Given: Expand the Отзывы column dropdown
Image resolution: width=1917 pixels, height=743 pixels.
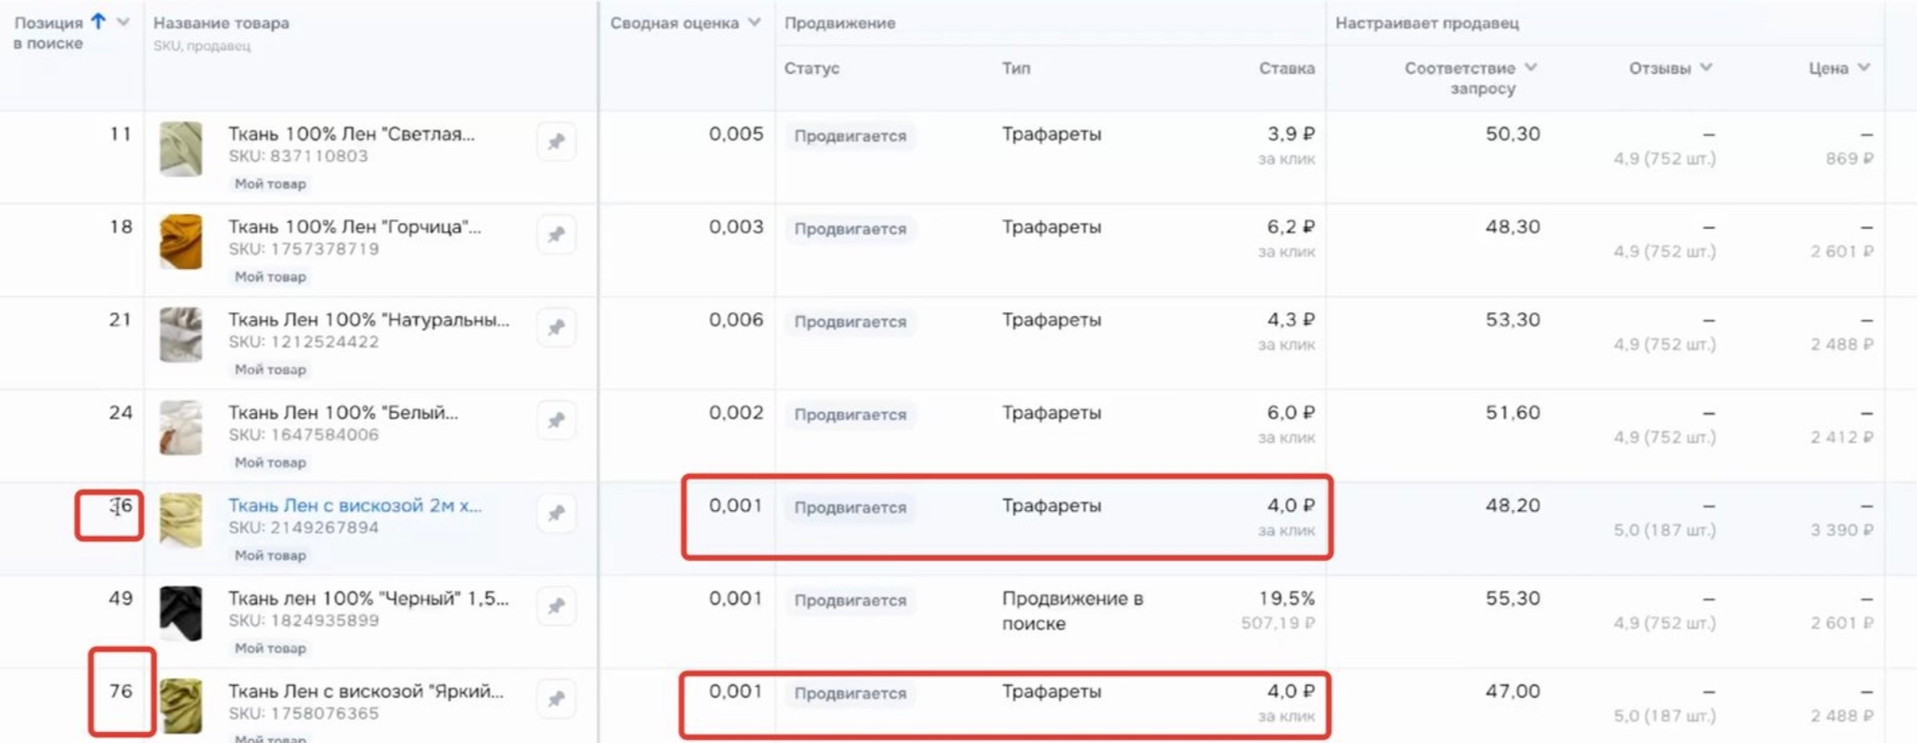Looking at the screenshot, I should tap(1706, 67).
